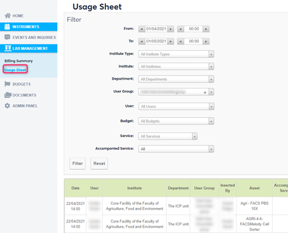Expand the User dropdown
The image size is (288, 233).
[x=211, y=107]
